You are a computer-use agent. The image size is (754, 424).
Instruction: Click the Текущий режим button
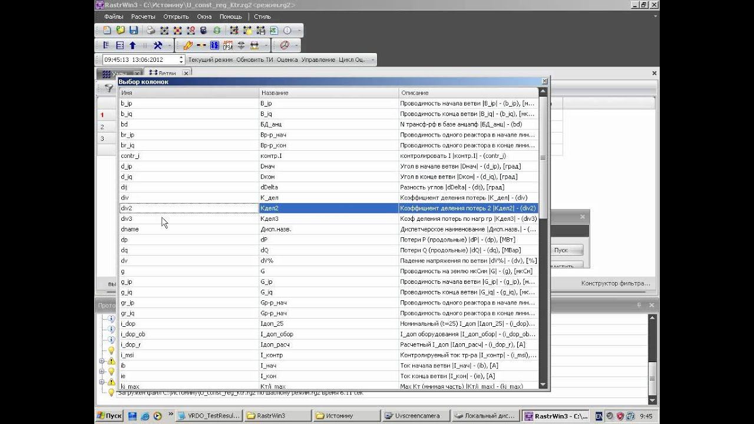point(210,59)
